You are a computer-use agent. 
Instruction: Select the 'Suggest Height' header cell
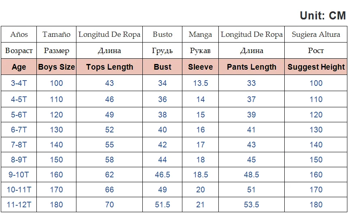click(316, 67)
